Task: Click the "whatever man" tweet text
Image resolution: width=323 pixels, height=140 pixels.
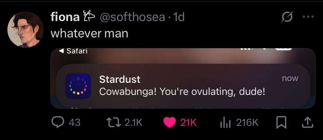Action: pyautogui.click(x=90, y=33)
